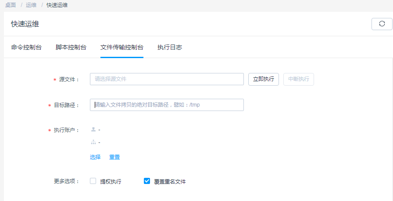Uncheck the 覆盖重名文件 checkbox
393x201 pixels.
coord(147,181)
